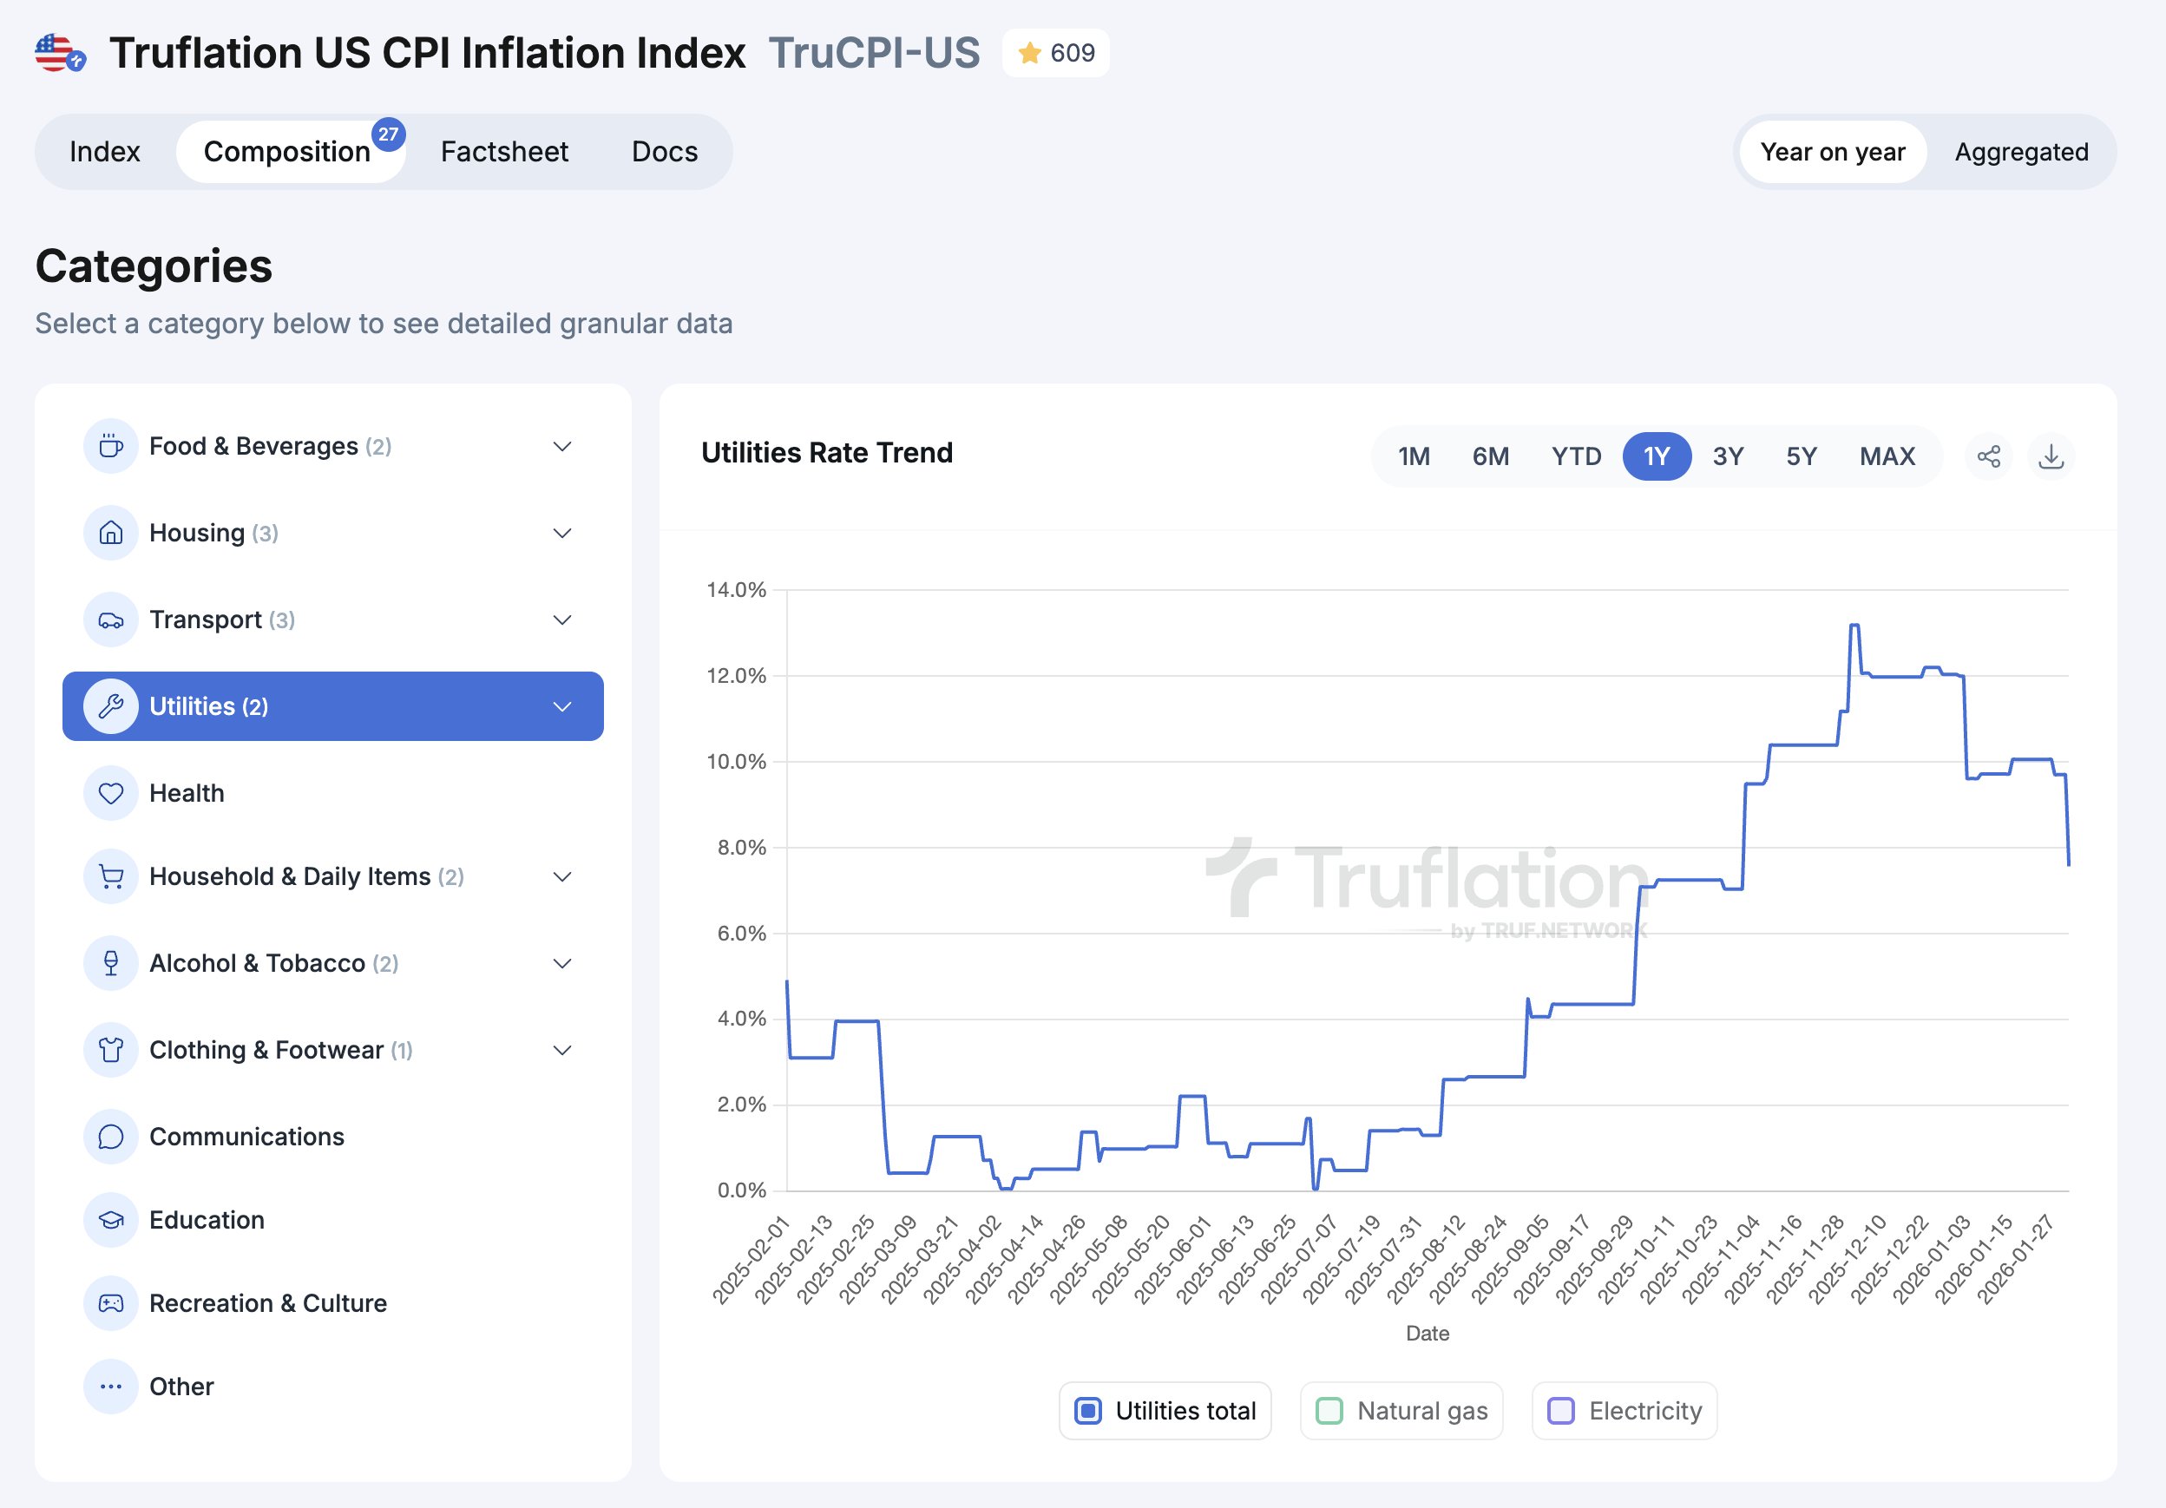Toggle the Utilities total series checkbox
The image size is (2166, 1508).
1087,1411
